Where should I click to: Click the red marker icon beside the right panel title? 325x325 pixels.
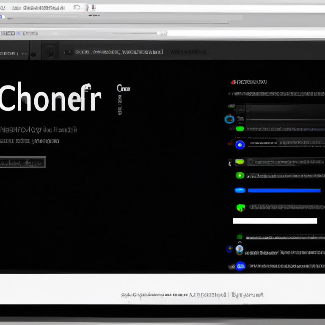click(232, 82)
